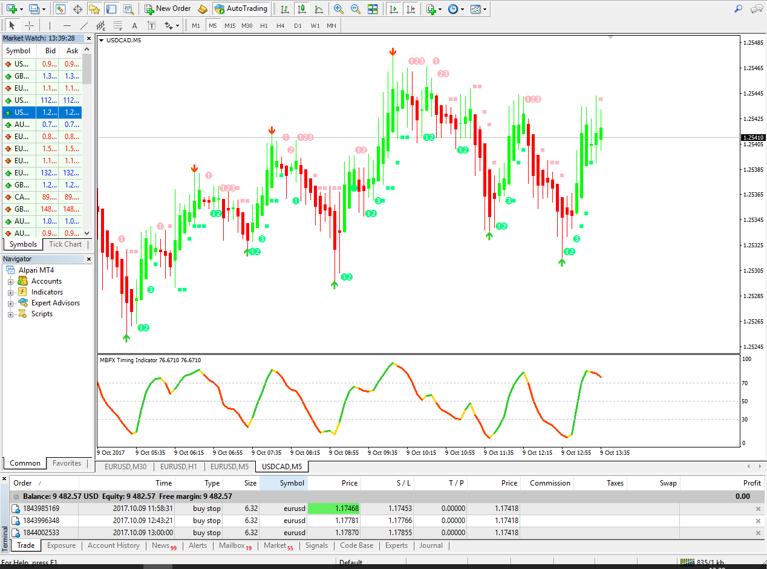This screenshot has width=767, height=569.
Task: Toggle Chart Shift icon
Action: pos(411,9)
